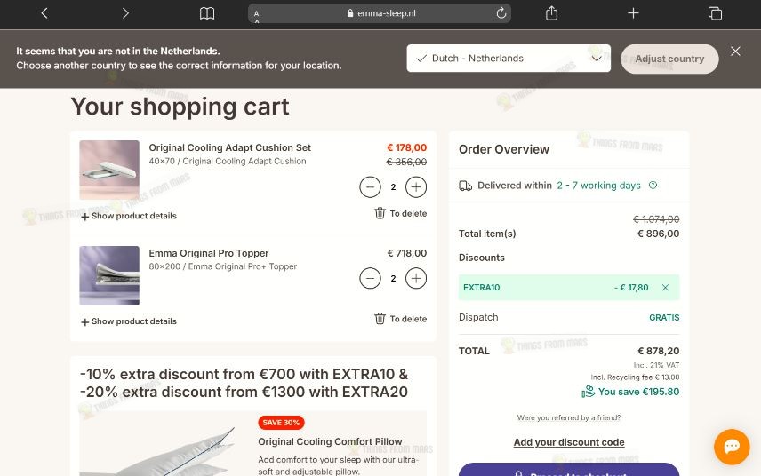The height and width of the screenshot is (476, 761).
Task: Click the SAVE 30% badge
Action: coord(281,423)
